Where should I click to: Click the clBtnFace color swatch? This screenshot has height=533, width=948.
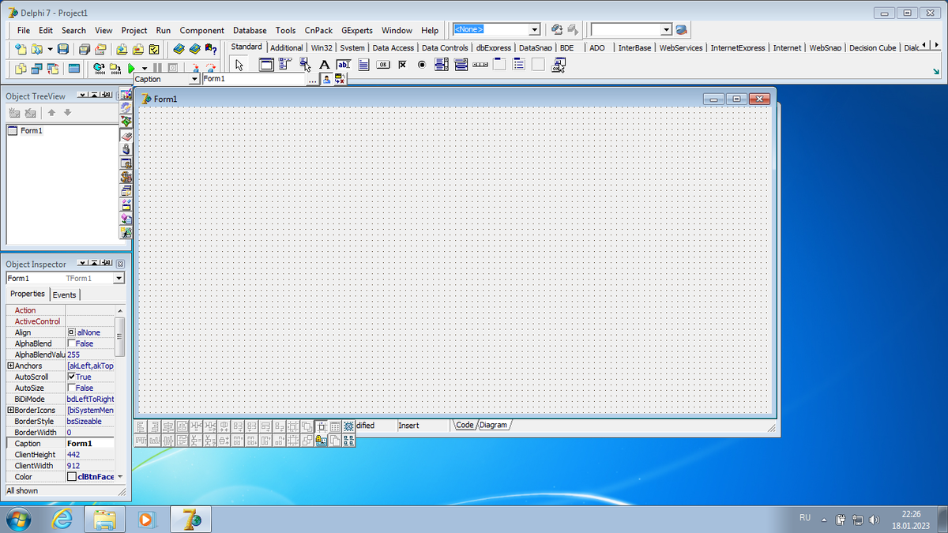[x=72, y=477]
